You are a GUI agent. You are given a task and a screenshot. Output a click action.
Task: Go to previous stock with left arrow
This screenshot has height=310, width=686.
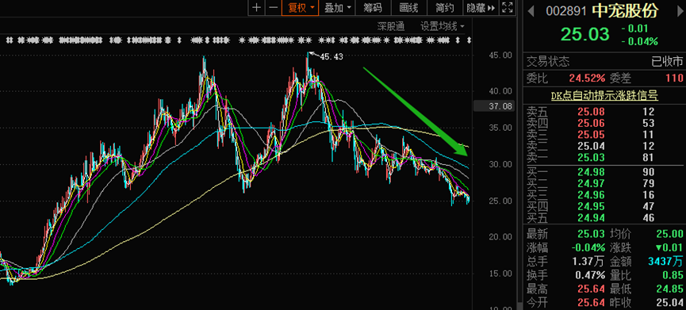click(531, 11)
